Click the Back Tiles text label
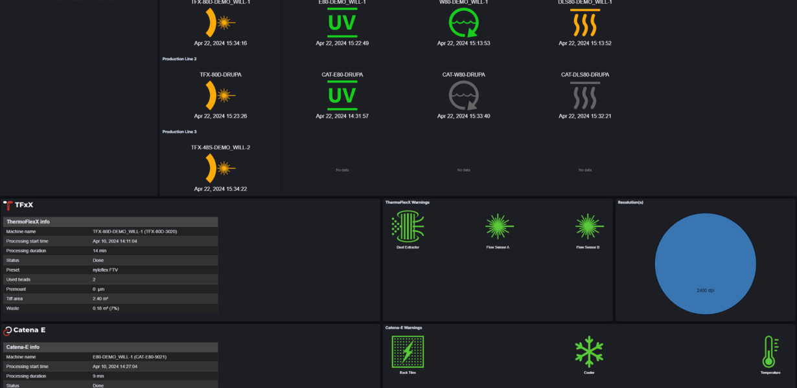 pos(408,372)
